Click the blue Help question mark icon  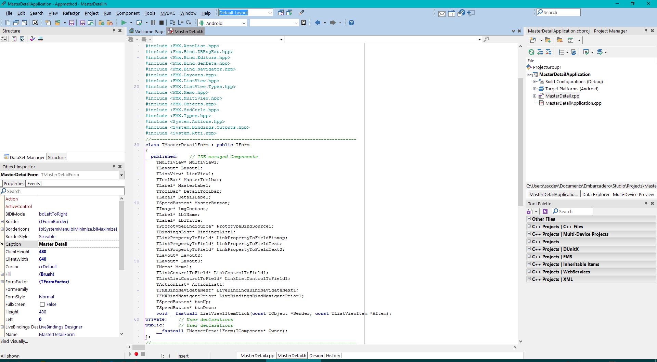pyautogui.click(x=351, y=23)
